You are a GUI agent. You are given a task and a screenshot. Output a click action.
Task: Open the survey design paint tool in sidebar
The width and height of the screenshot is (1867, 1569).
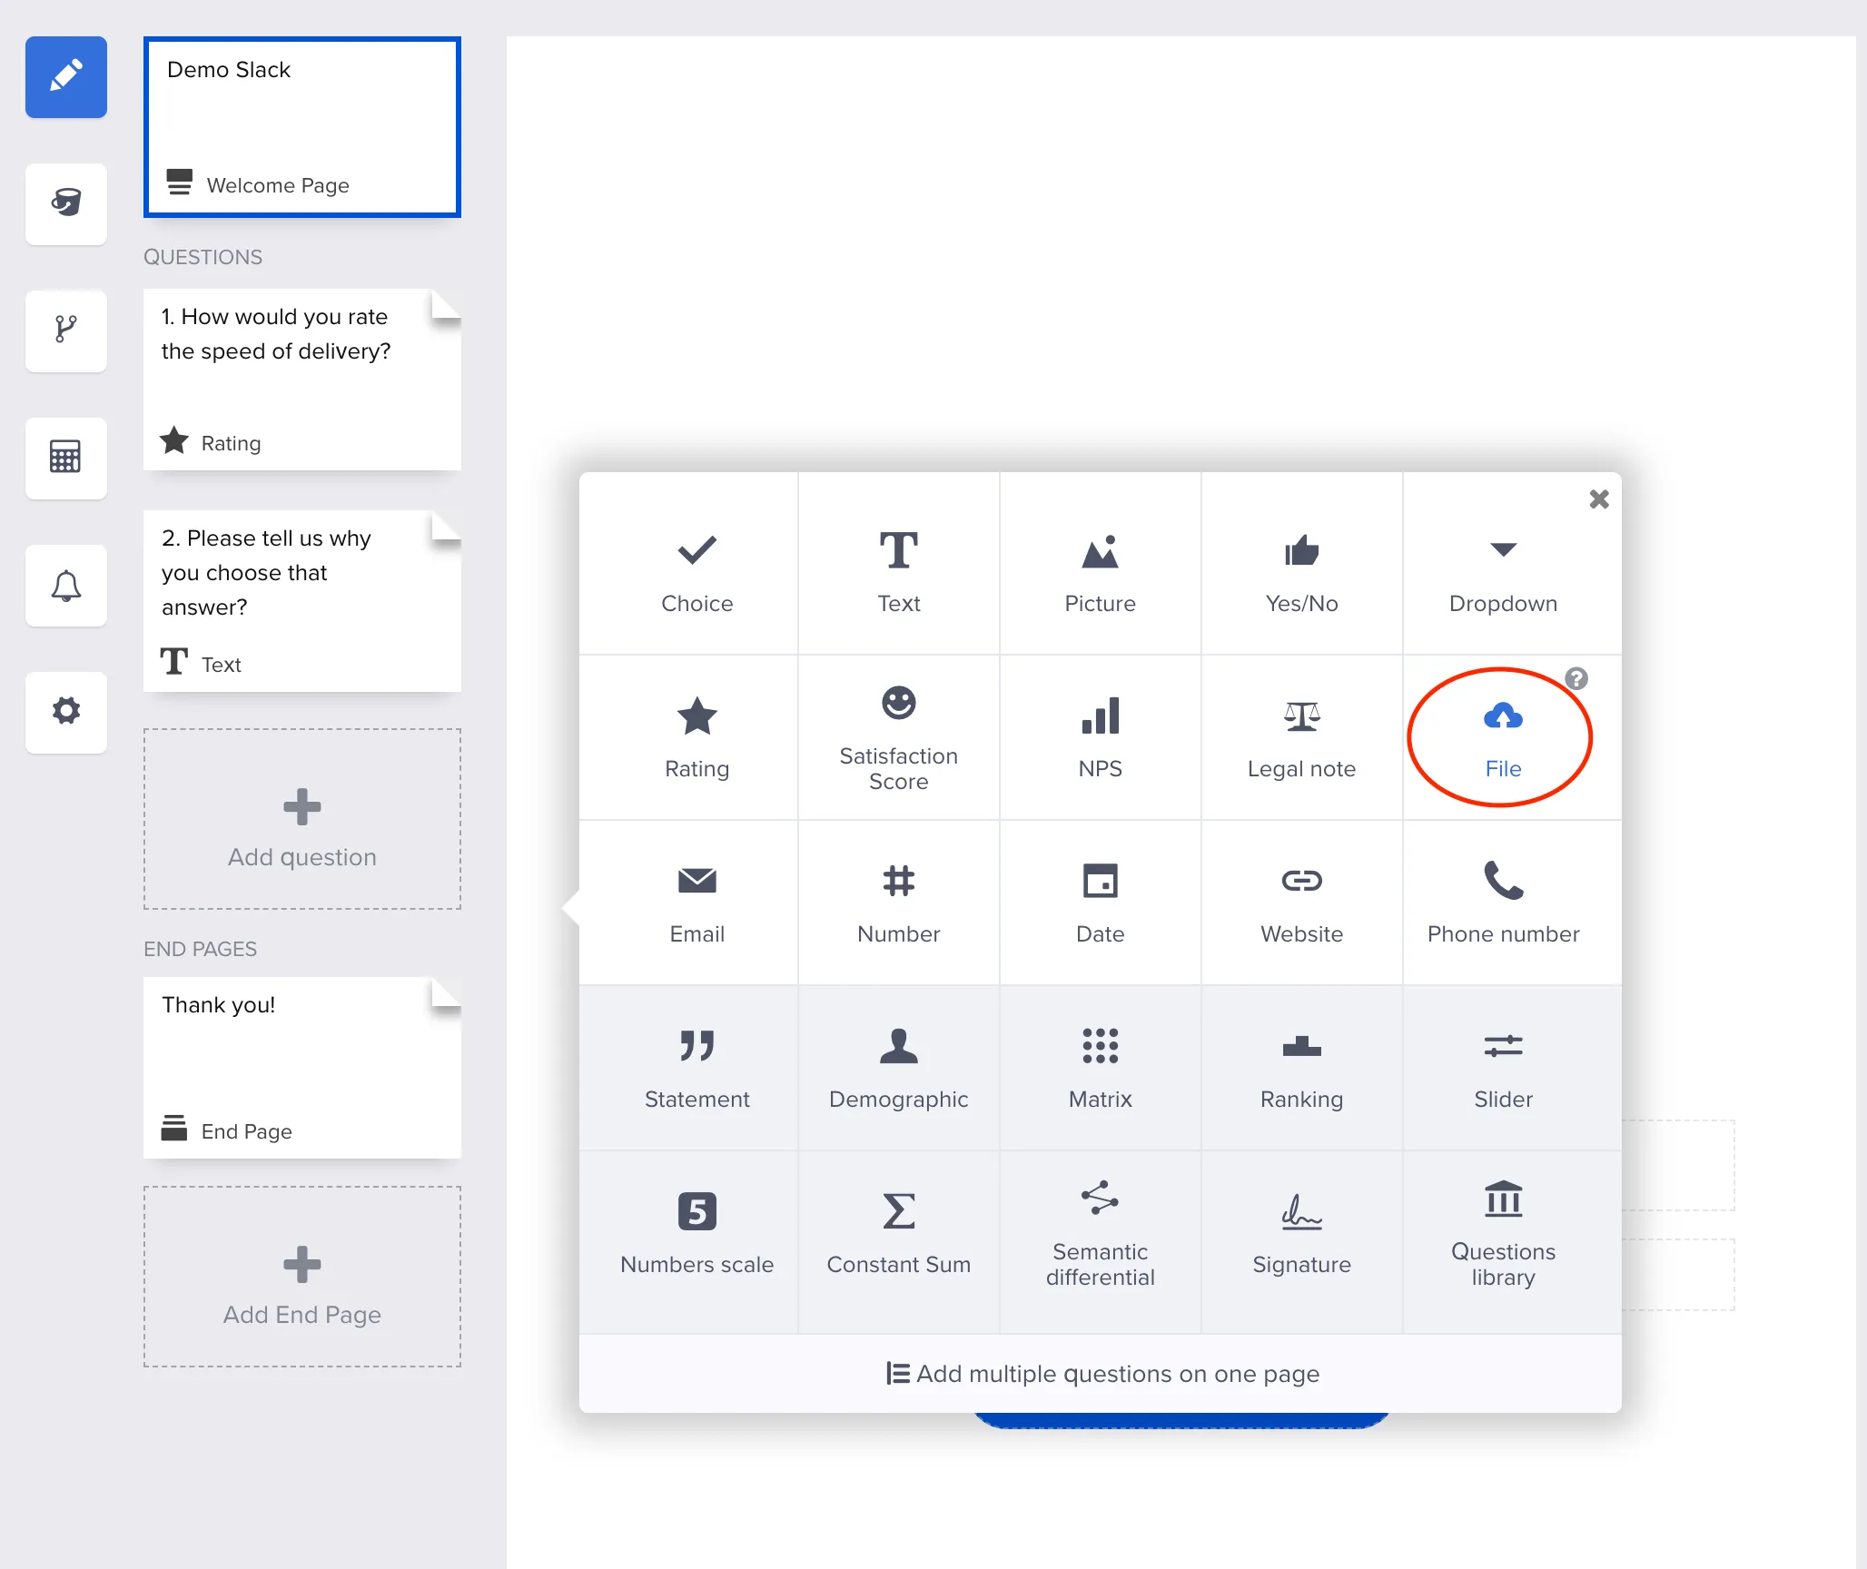click(65, 77)
